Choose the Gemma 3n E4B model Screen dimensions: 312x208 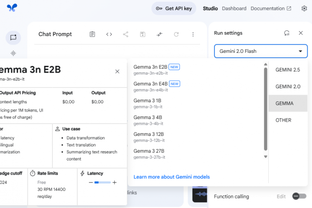[x=196, y=86]
